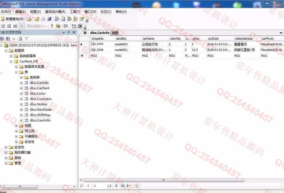Viewport: 284px width, 193px height.
Task: Click the Add Group By icon
Action: coord(66,26)
